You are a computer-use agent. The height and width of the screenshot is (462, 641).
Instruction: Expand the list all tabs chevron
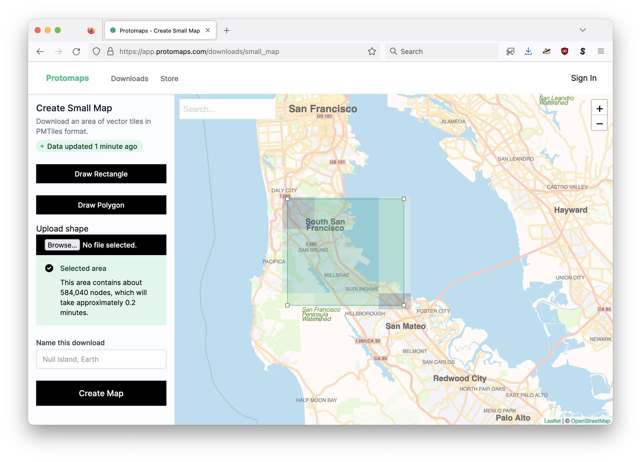(583, 30)
